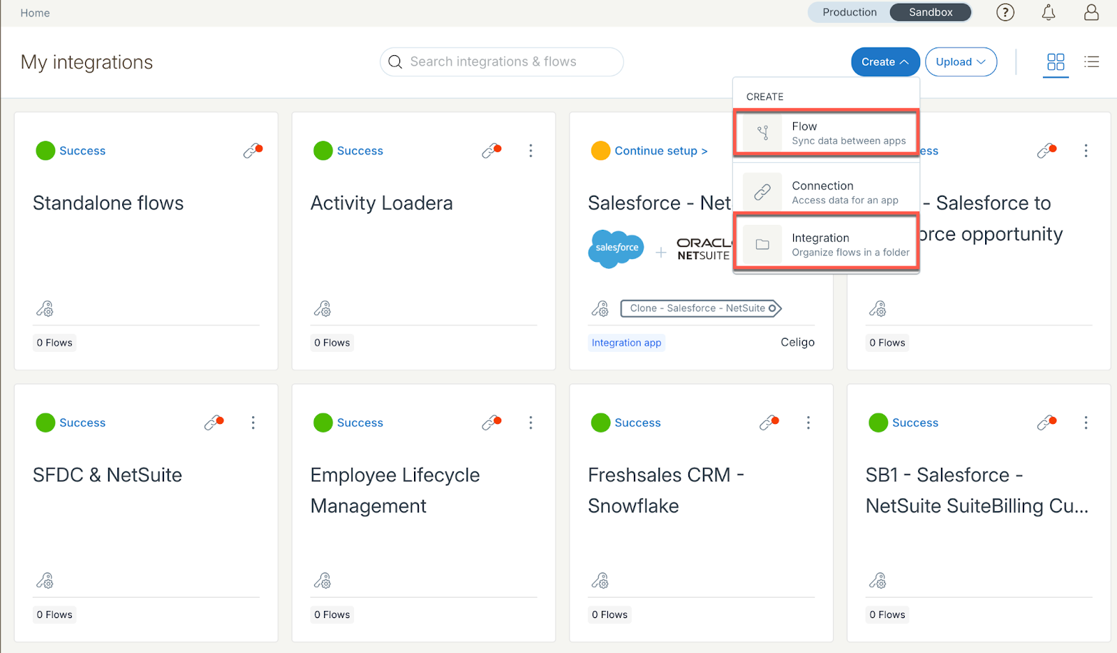This screenshot has width=1117, height=653.
Task: Expand the Upload dropdown
Action: [961, 61]
